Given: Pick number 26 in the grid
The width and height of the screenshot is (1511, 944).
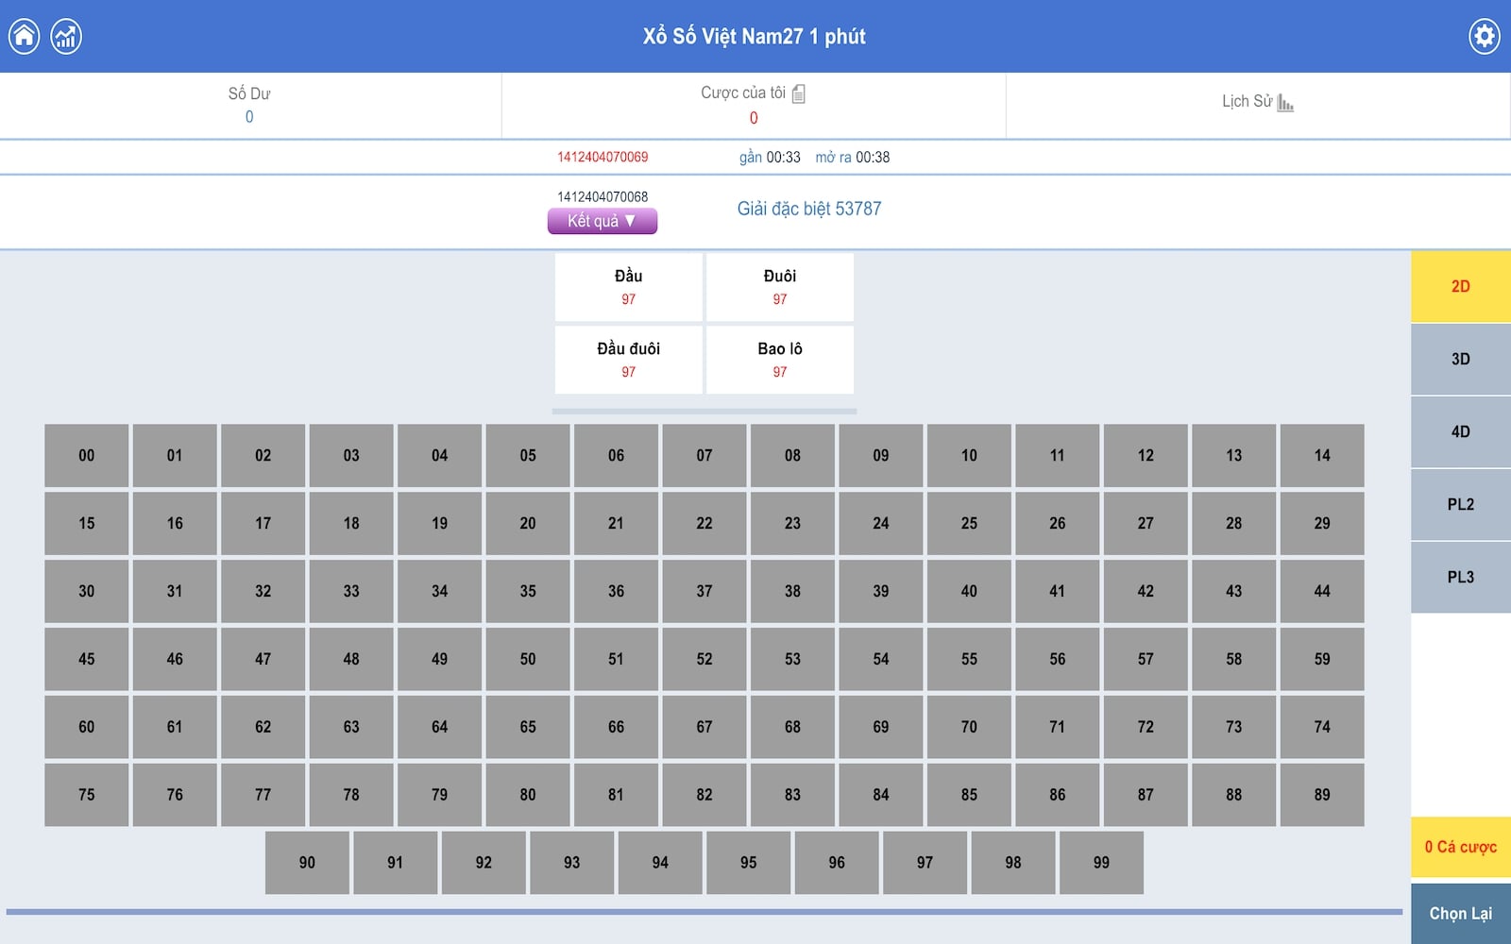Looking at the screenshot, I should coord(1058,524).
